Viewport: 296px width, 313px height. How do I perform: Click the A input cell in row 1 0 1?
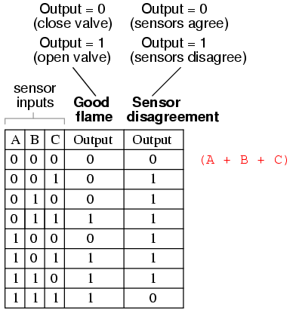pyautogui.click(x=15, y=259)
